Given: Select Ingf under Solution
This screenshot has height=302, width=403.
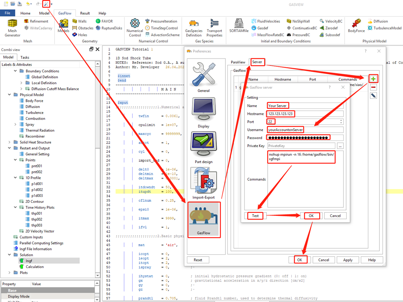Looking at the screenshot, I should [29, 261].
